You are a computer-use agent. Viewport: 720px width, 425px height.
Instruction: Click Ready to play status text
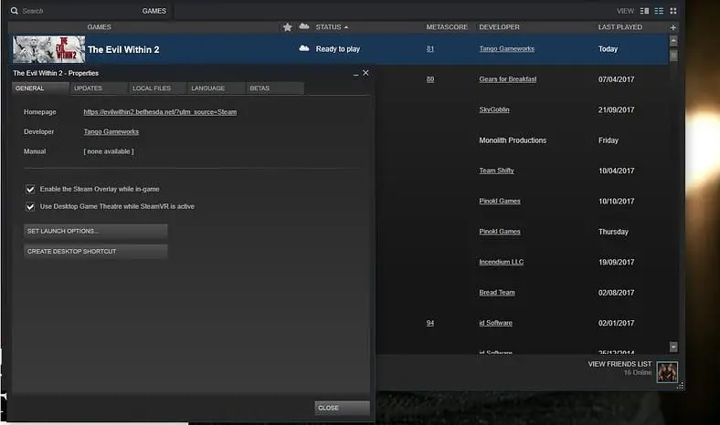click(337, 49)
